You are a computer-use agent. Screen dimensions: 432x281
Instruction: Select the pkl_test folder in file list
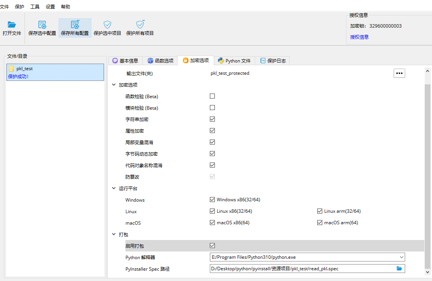click(25, 69)
